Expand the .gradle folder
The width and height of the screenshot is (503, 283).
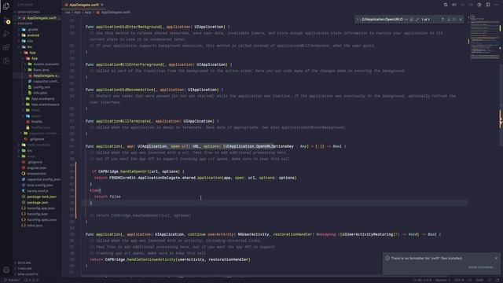(33, 30)
